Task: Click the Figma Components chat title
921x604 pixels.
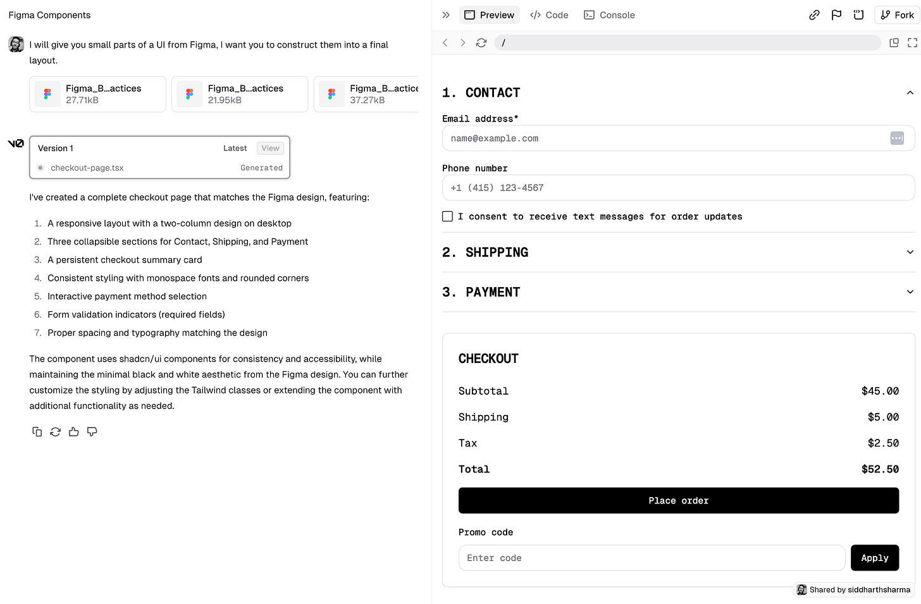Action: (x=49, y=15)
